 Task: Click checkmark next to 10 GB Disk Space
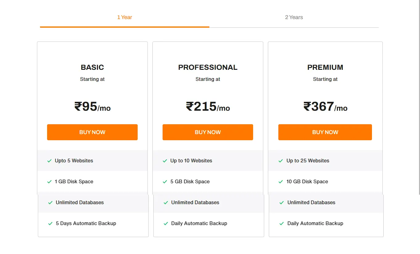[281, 182]
